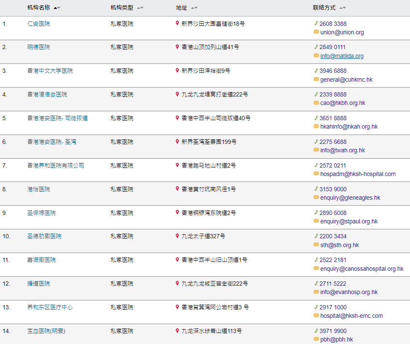
Task: Click the map pin for 香港铜锣湾东院道2号
Action: click(177, 212)
